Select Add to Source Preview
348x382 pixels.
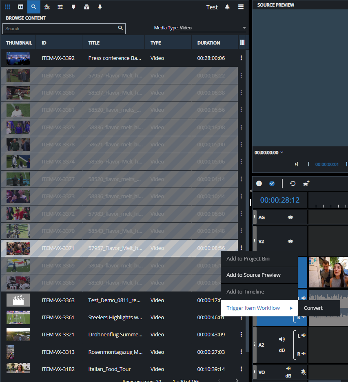click(x=253, y=275)
